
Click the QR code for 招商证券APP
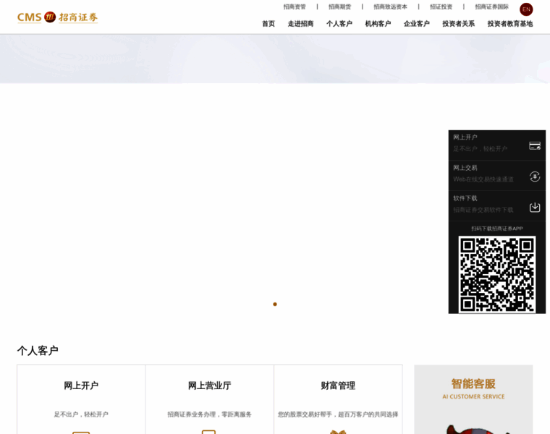497,274
